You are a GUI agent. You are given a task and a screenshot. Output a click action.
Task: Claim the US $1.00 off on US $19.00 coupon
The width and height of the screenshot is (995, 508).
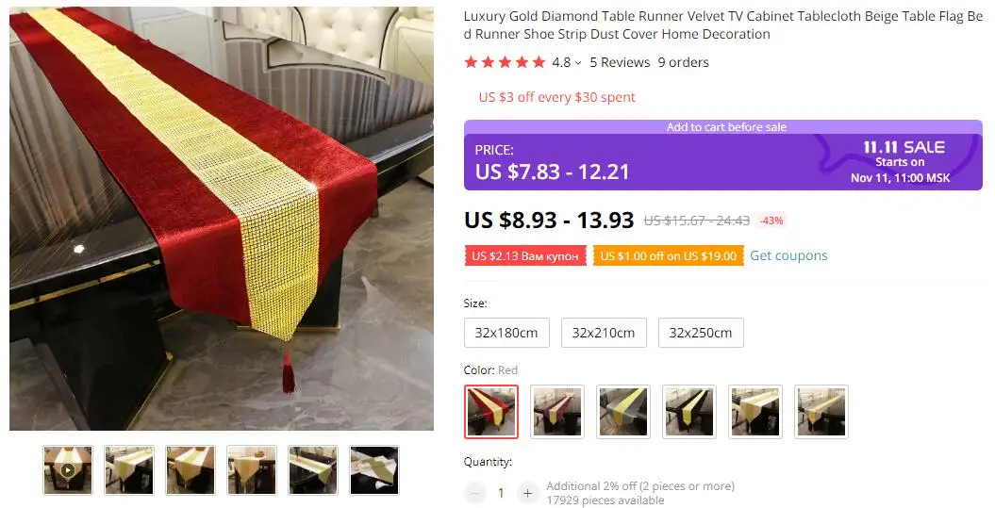tap(668, 256)
